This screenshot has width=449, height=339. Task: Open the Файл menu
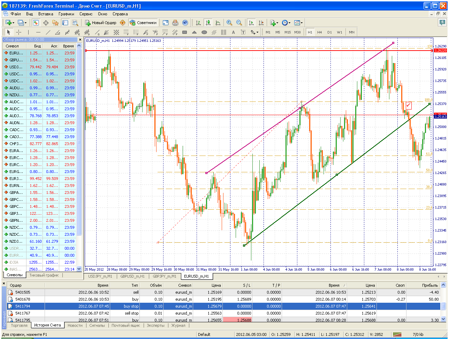point(16,14)
